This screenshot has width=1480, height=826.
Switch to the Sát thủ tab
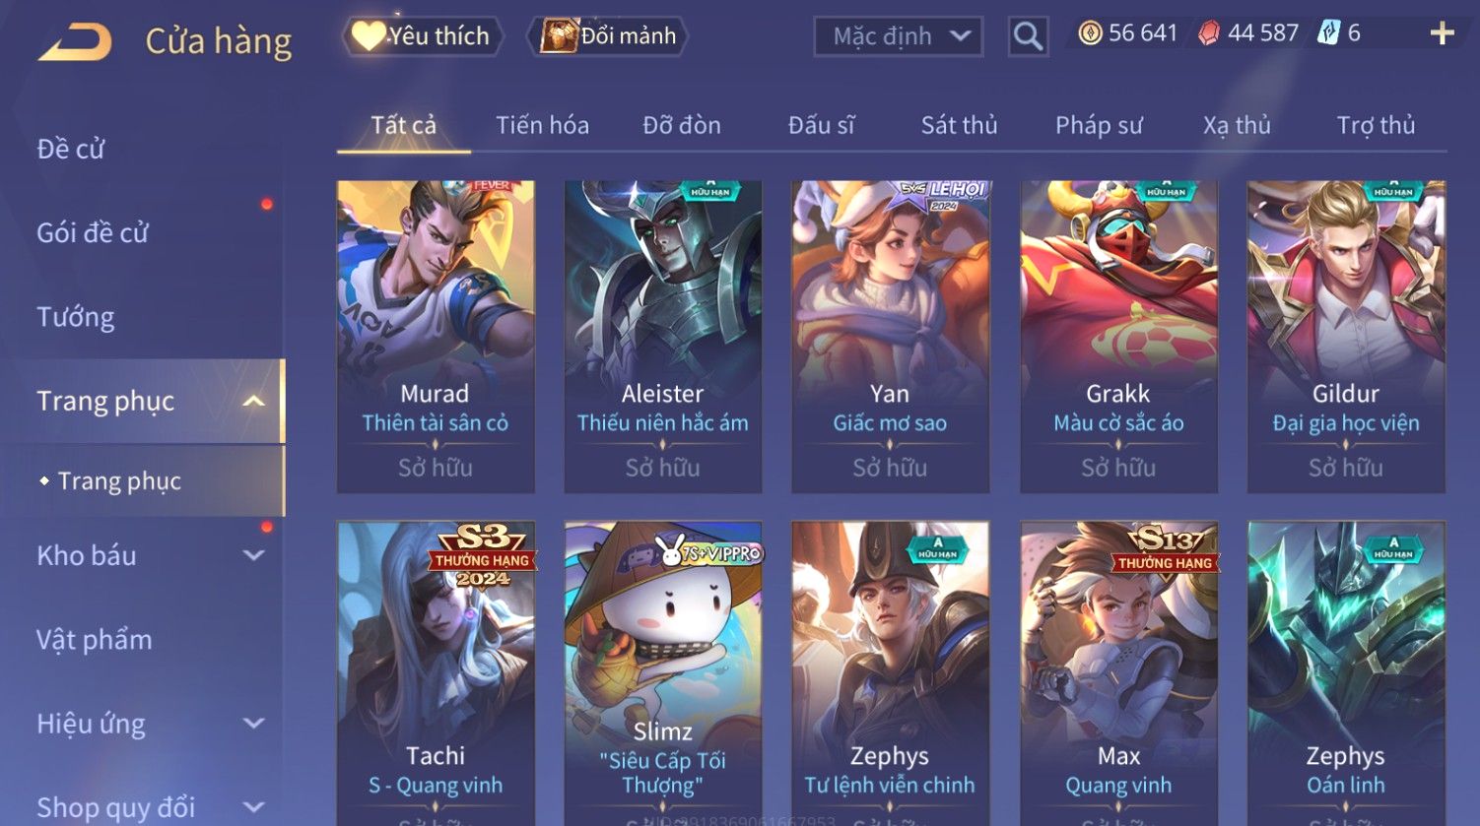(959, 125)
